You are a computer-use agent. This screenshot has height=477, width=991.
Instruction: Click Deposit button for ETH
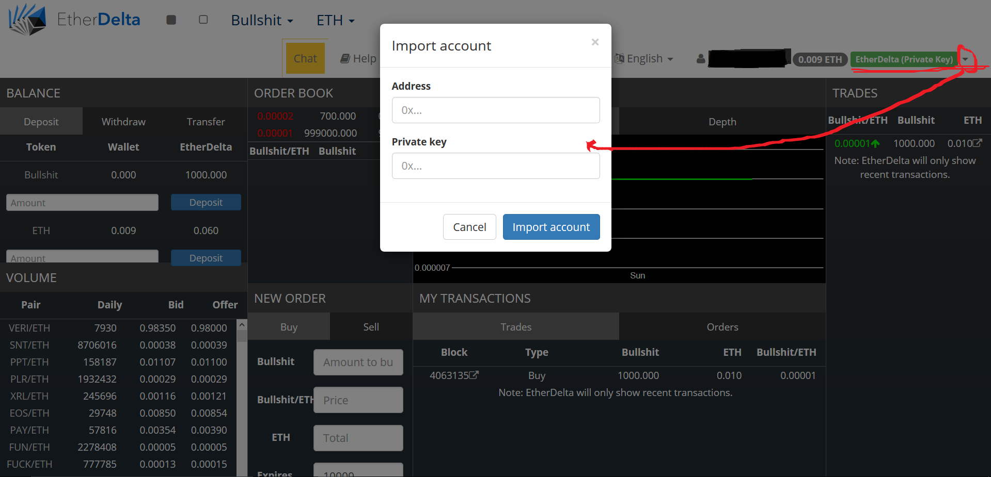[206, 258]
